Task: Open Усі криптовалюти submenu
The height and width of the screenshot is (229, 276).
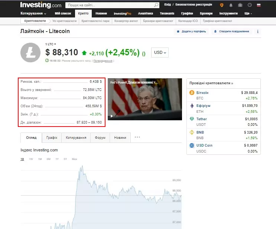Action: pyautogui.click(x=64, y=21)
